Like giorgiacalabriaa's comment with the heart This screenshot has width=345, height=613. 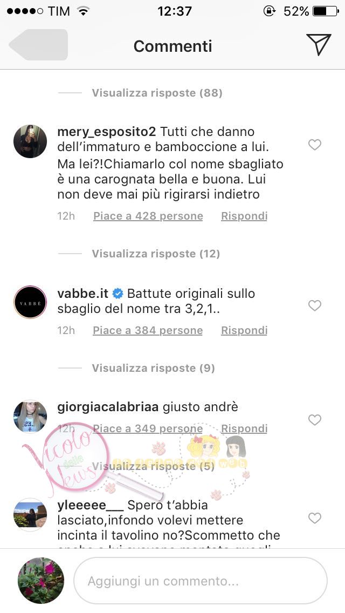314,420
